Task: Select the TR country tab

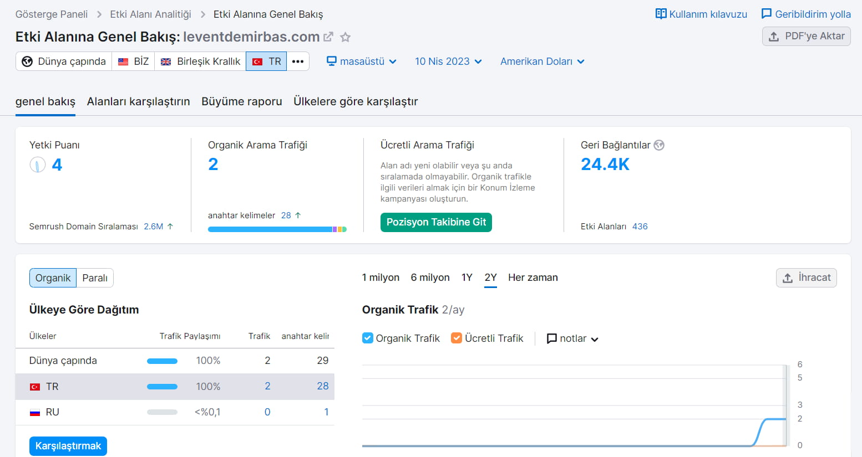Action: (x=266, y=61)
